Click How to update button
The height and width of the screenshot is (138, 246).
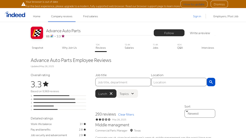(194, 4)
